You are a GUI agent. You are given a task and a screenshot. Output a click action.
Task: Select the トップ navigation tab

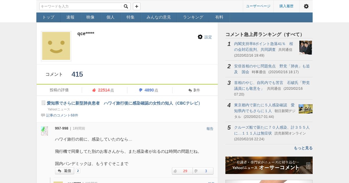point(48,17)
